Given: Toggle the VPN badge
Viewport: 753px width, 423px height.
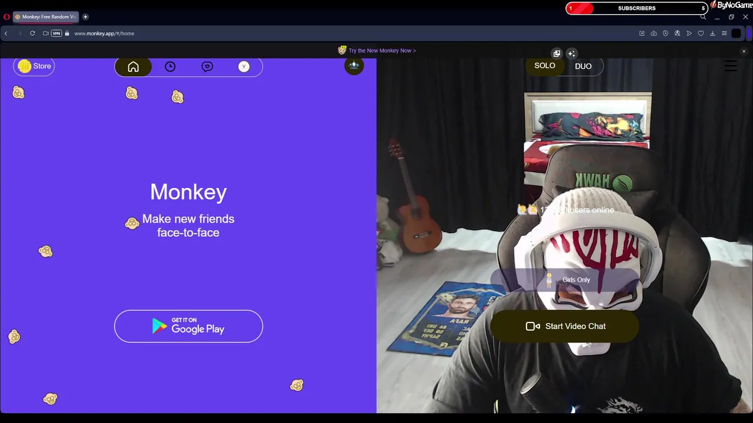Looking at the screenshot, I should (56, 33).
